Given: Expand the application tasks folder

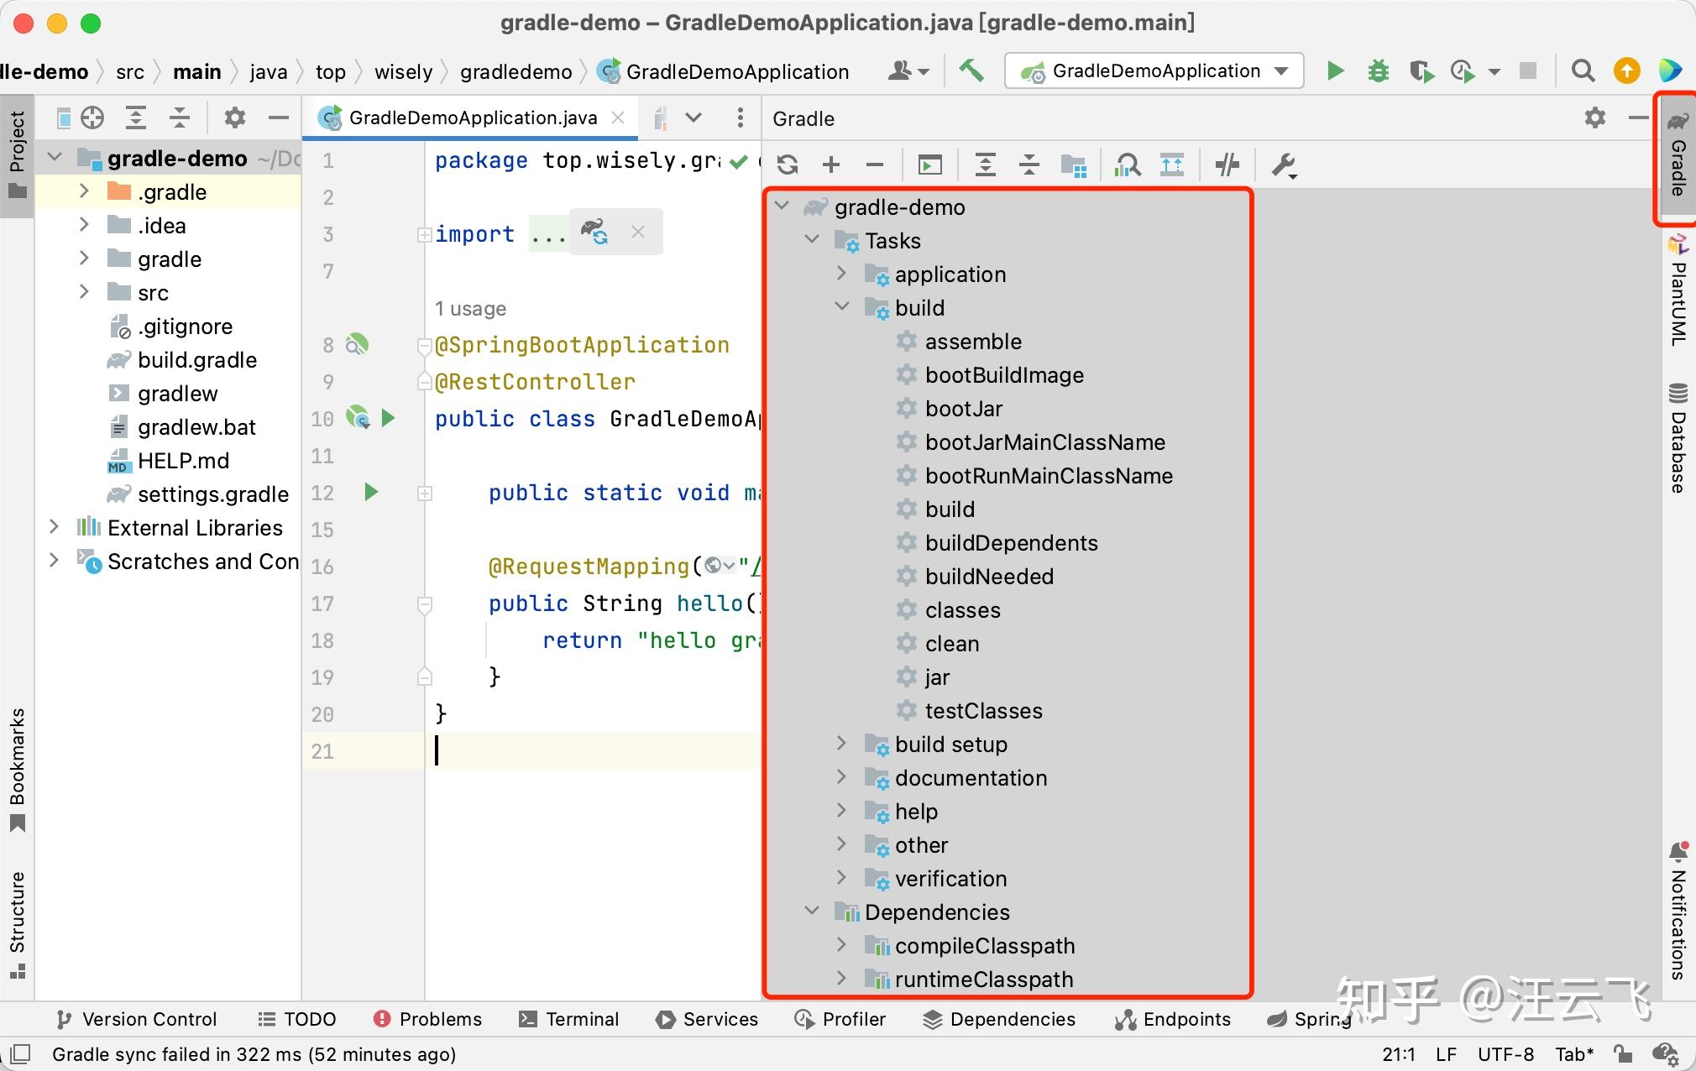Looking at the screenshot, I should click(841, 274).
